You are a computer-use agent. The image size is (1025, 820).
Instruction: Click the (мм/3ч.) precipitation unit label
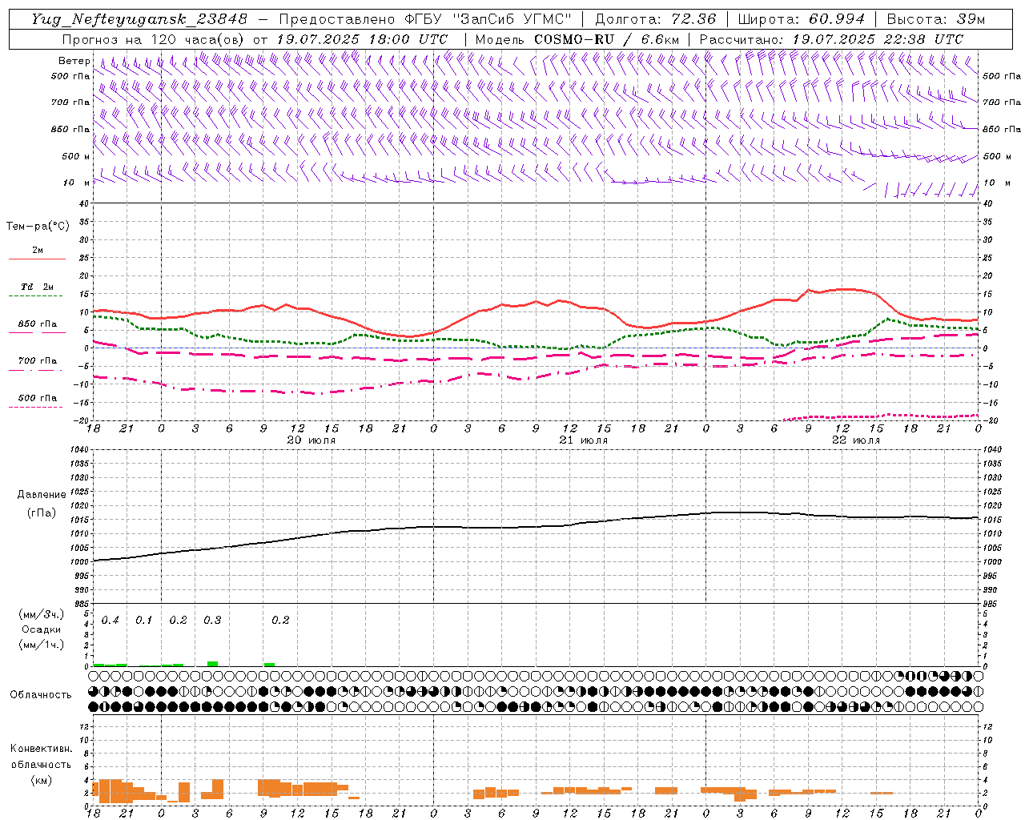(42, 615)
